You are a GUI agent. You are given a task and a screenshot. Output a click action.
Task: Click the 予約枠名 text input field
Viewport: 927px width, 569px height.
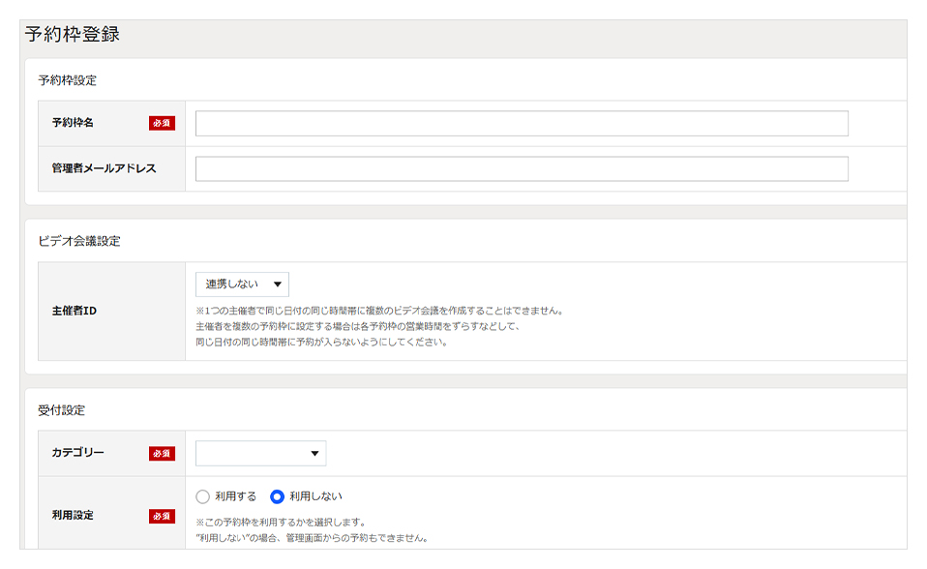pos(522,123)
